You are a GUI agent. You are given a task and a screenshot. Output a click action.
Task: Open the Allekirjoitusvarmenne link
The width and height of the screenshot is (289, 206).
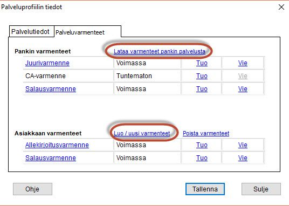tap(57, 145)
